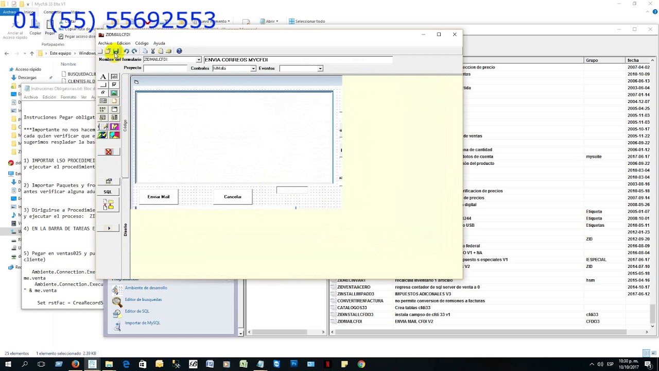Select the Image control tool
659x371 pixels.
pos(114,93)
